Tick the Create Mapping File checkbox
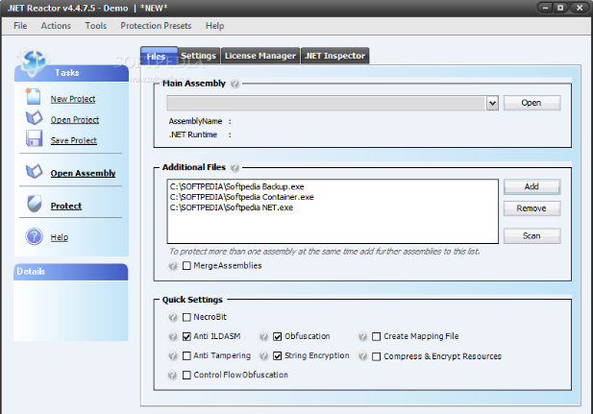This screenshot has height=414, width=593. [377, 336]
